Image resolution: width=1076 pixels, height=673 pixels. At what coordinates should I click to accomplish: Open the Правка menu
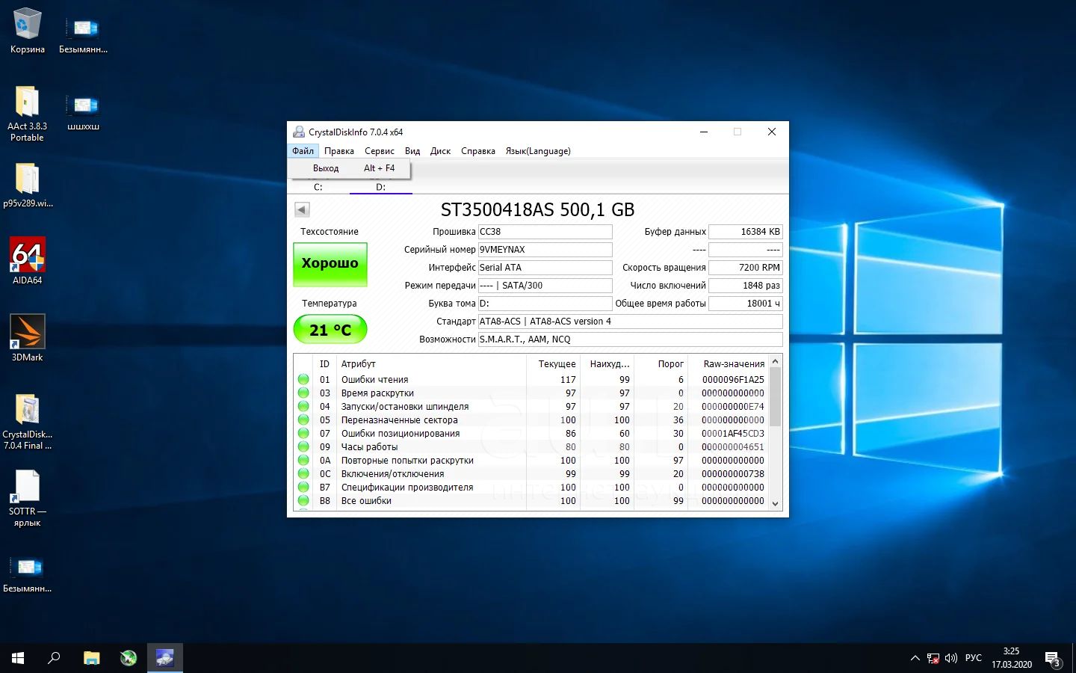339,151
